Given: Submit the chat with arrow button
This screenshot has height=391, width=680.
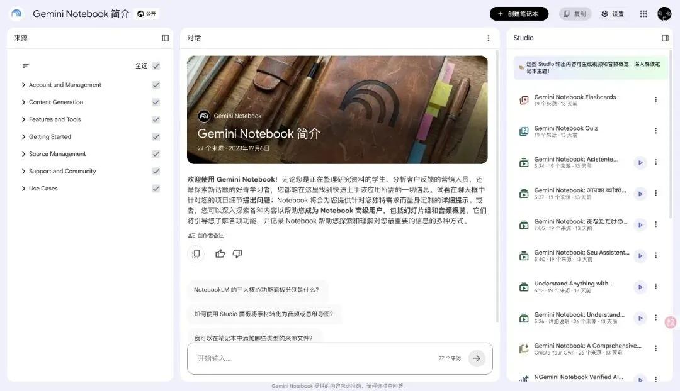Looking at the screenshot, I should [477, 358].
